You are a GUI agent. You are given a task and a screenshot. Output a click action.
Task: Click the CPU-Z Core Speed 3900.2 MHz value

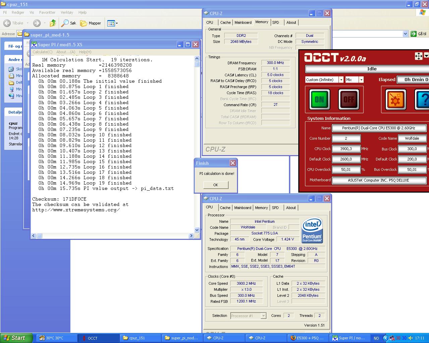coord(246,283)
